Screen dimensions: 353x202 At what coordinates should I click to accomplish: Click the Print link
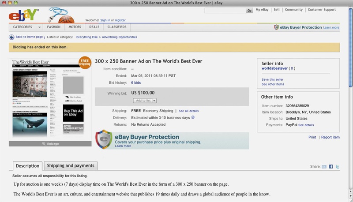tap(312, 137)
